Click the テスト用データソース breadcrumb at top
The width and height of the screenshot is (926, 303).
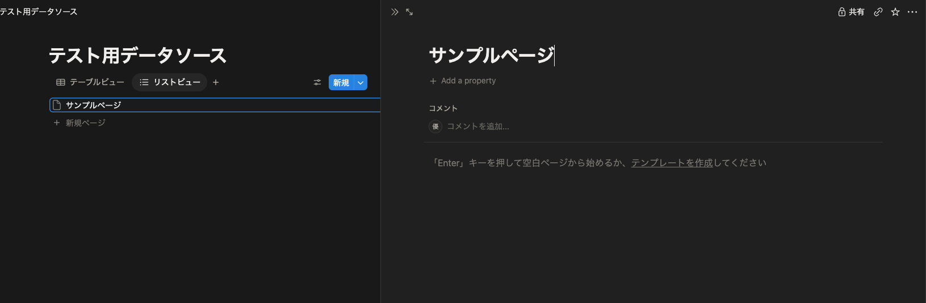(x=39, y=12)
